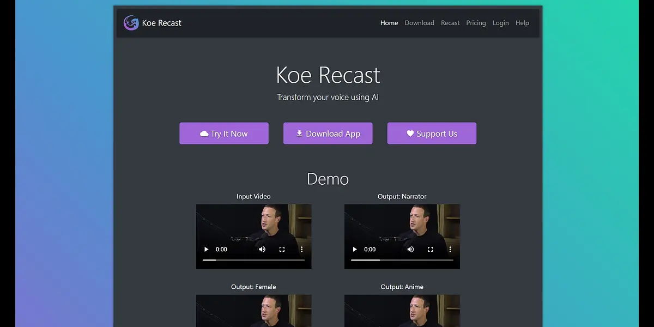The width and height of the screenshot is (654, 327).
Task: Click the Koe Recast logo icon
Action: 131,23
